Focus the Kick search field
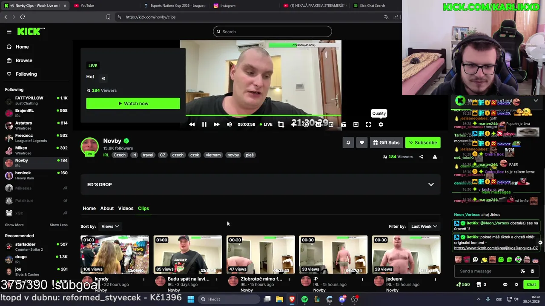 (x=272, y=31)
